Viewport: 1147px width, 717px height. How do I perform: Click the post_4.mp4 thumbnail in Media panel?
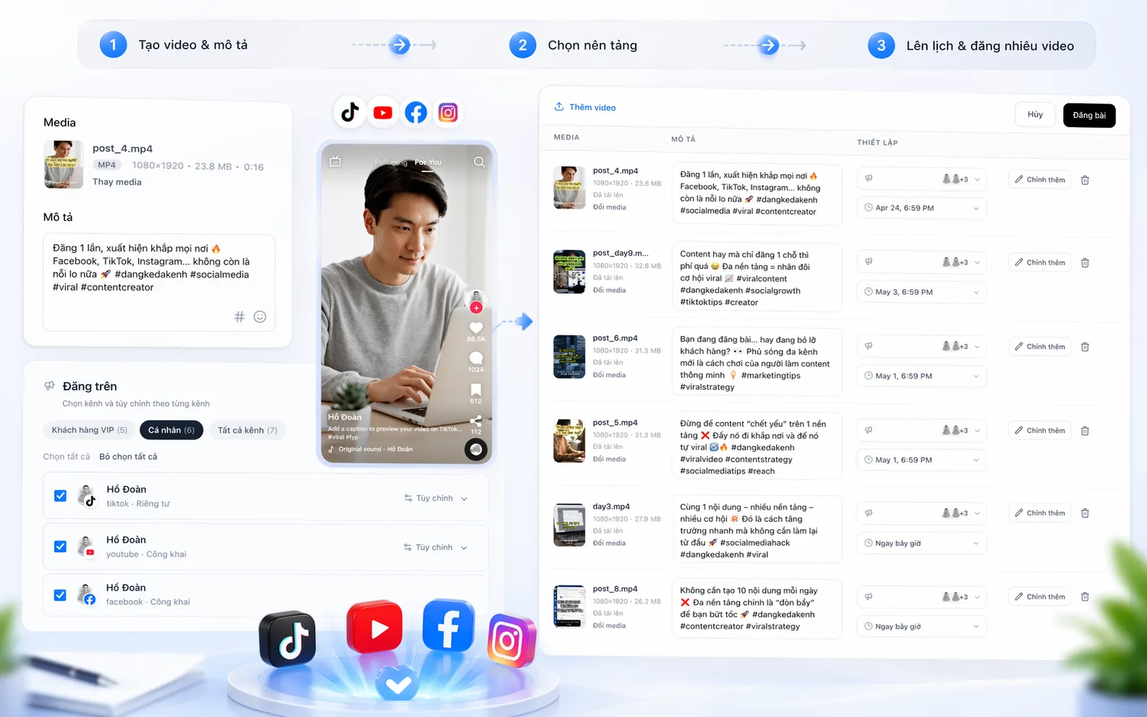point(64,165)
